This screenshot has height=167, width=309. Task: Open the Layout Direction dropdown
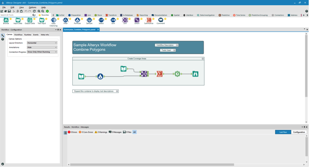(42, 43)
